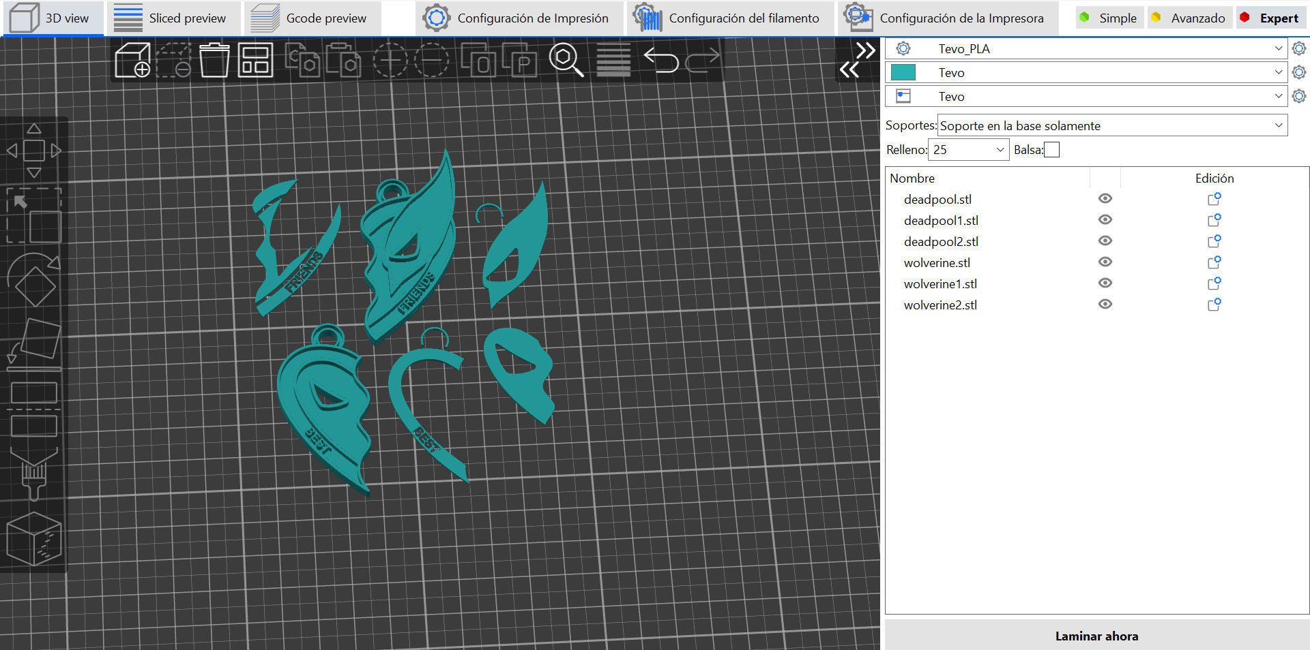Toggle visibility of wolverine2.stl
This screenshot has height=650, width=1310.
pyautogui.click(x=1105, y=304)
